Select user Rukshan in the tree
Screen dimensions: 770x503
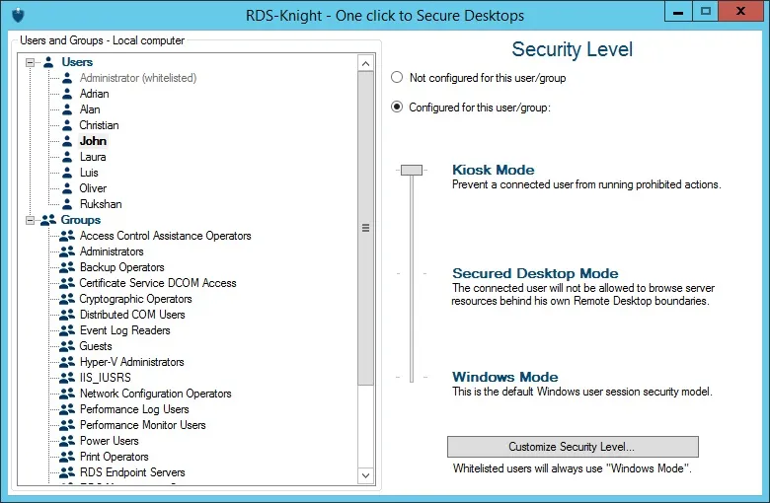101,203
